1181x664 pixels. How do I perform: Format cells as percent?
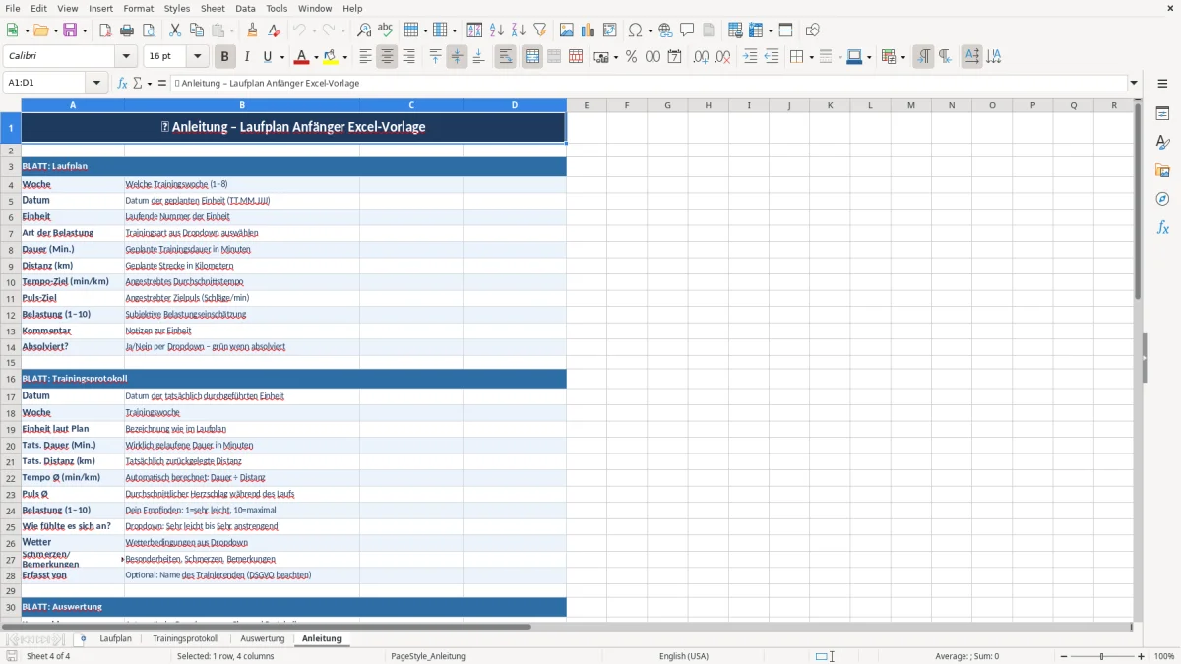631,57
